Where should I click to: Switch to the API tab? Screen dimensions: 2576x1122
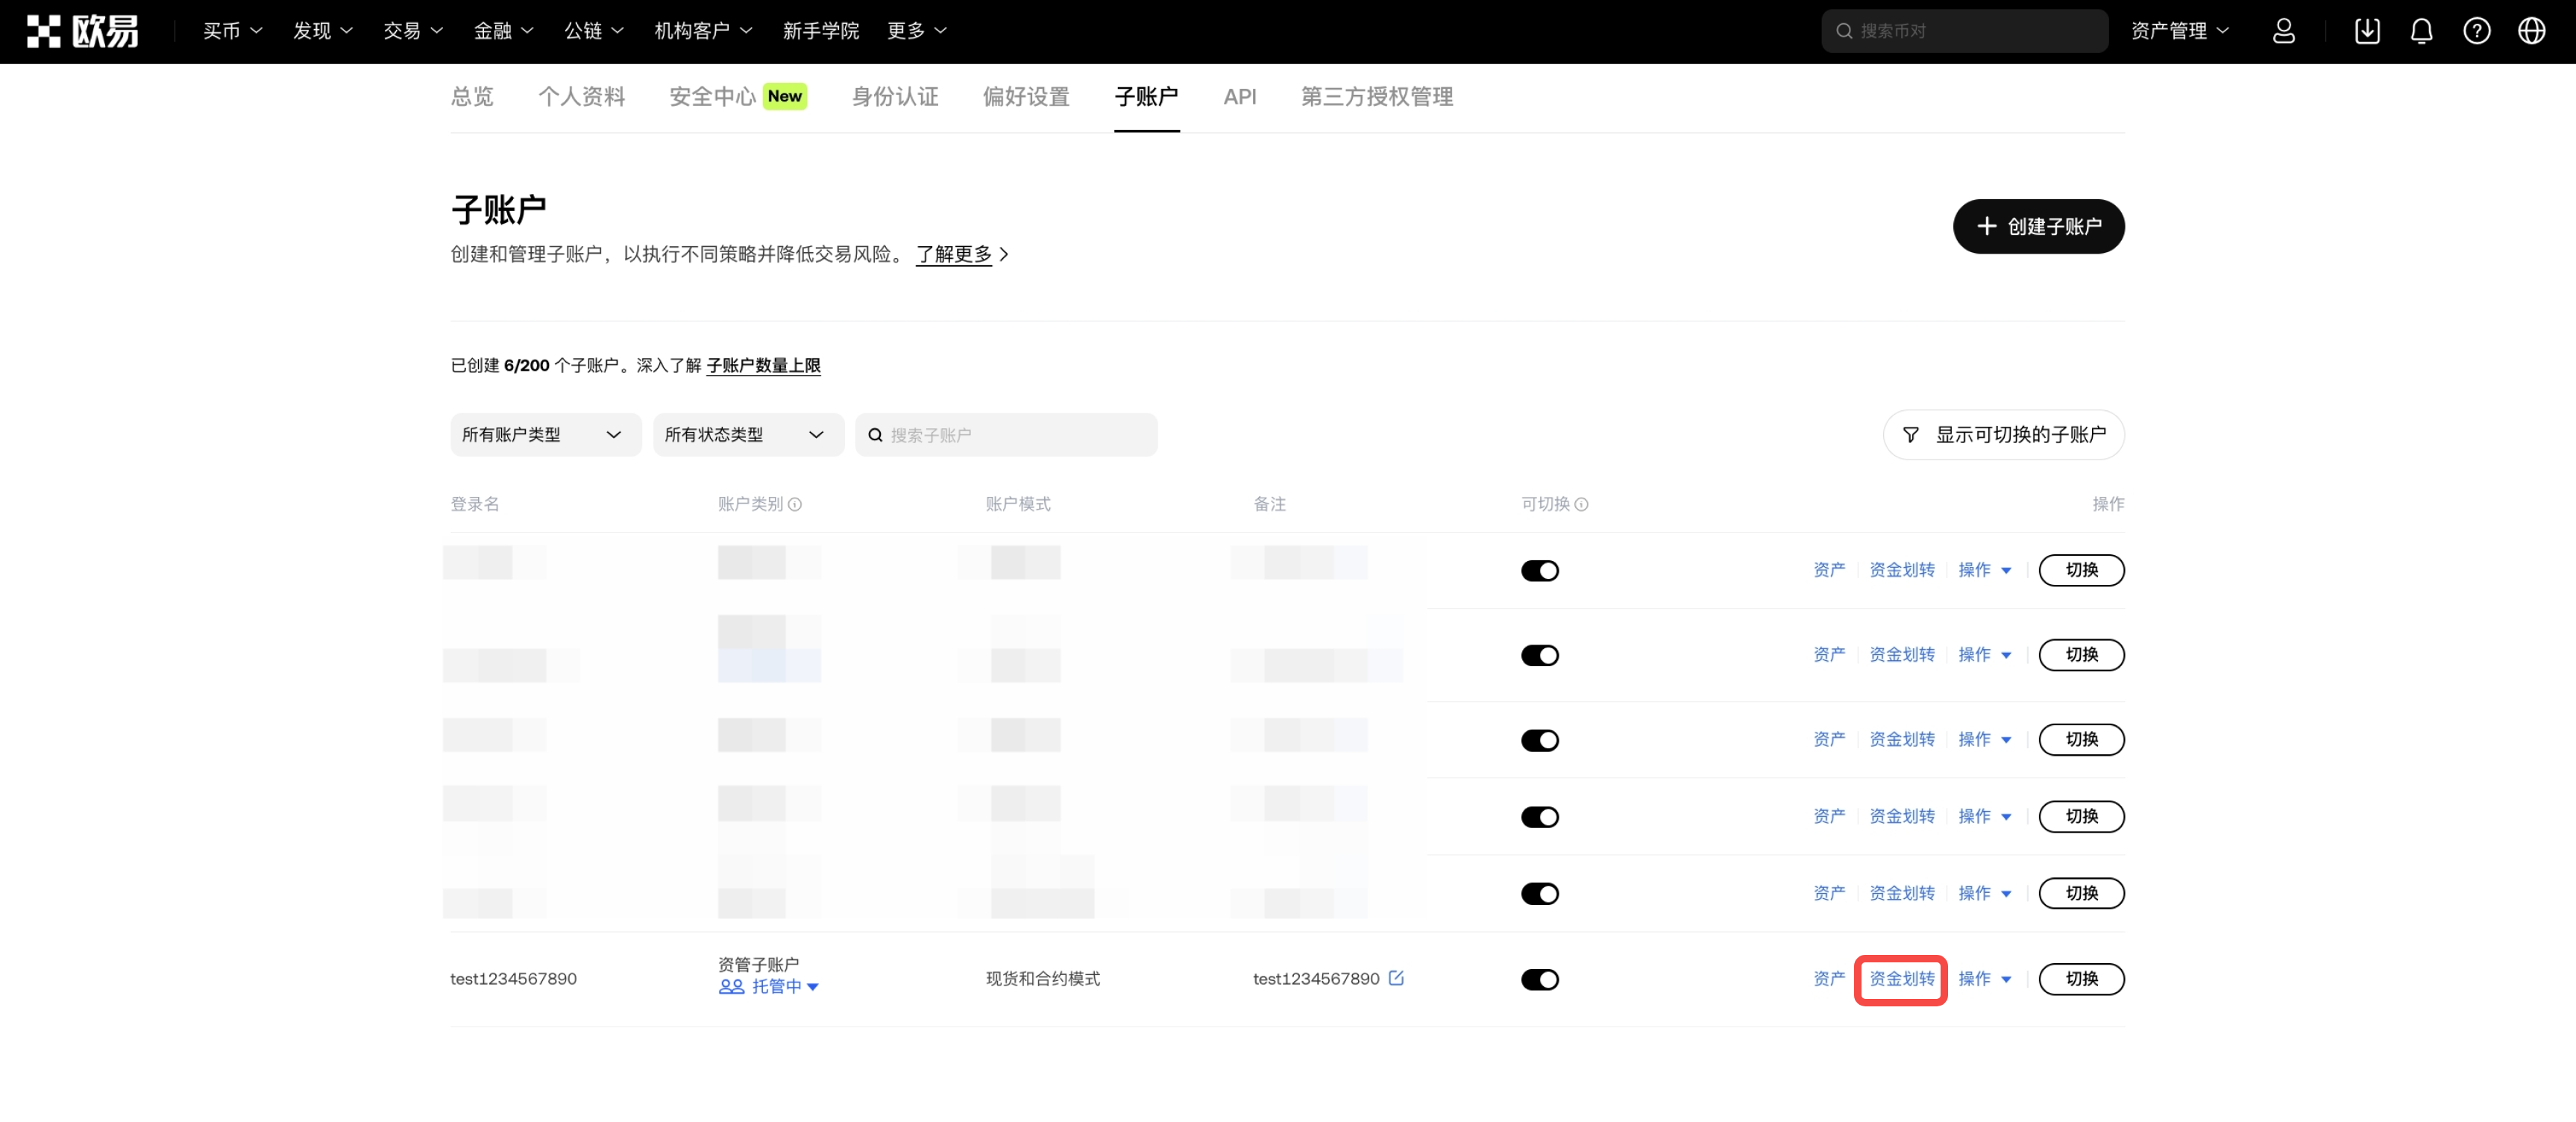tap(1239, 97)
